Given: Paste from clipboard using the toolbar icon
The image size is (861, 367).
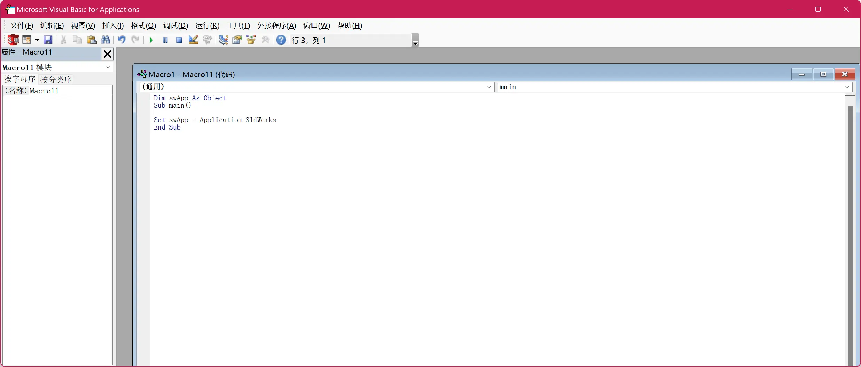Looking at the screenshot, I should 92,40.
